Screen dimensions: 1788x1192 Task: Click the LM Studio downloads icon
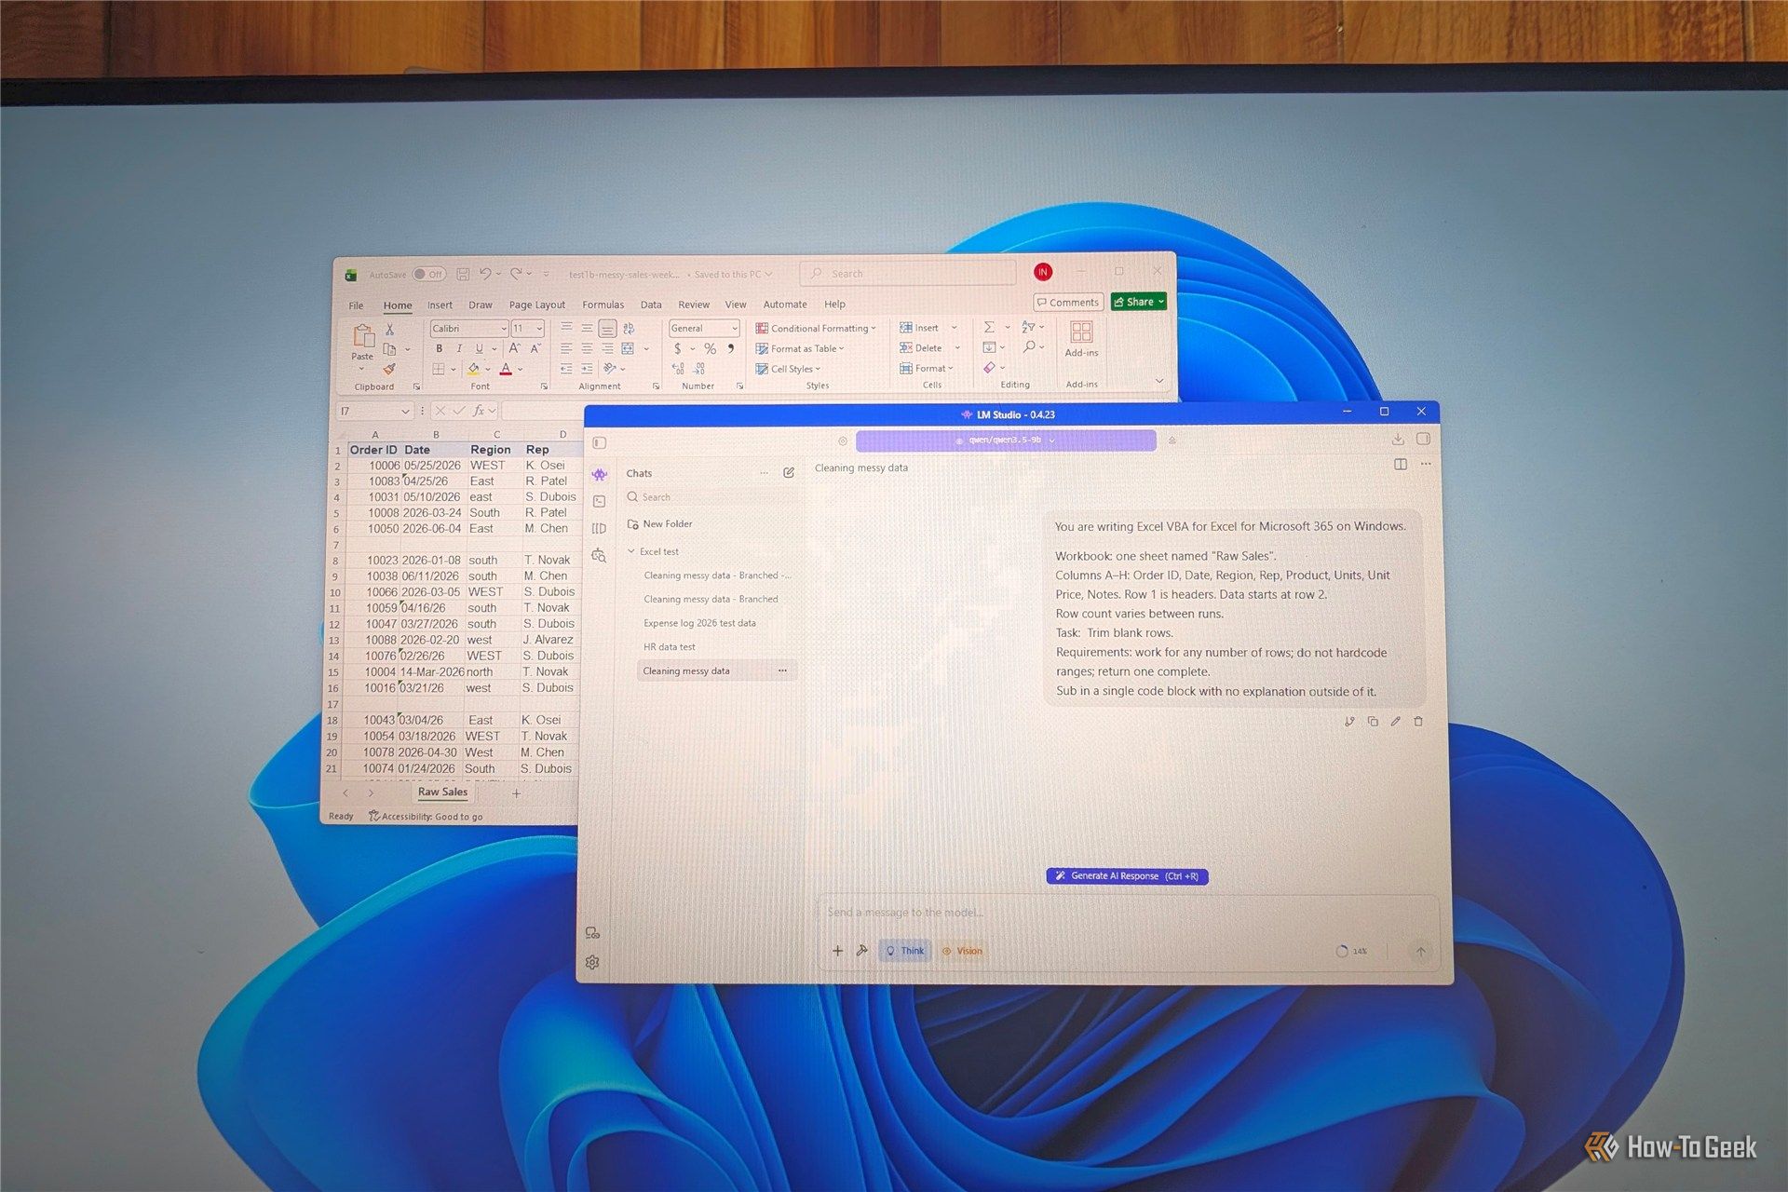(x=1398, y=439)
